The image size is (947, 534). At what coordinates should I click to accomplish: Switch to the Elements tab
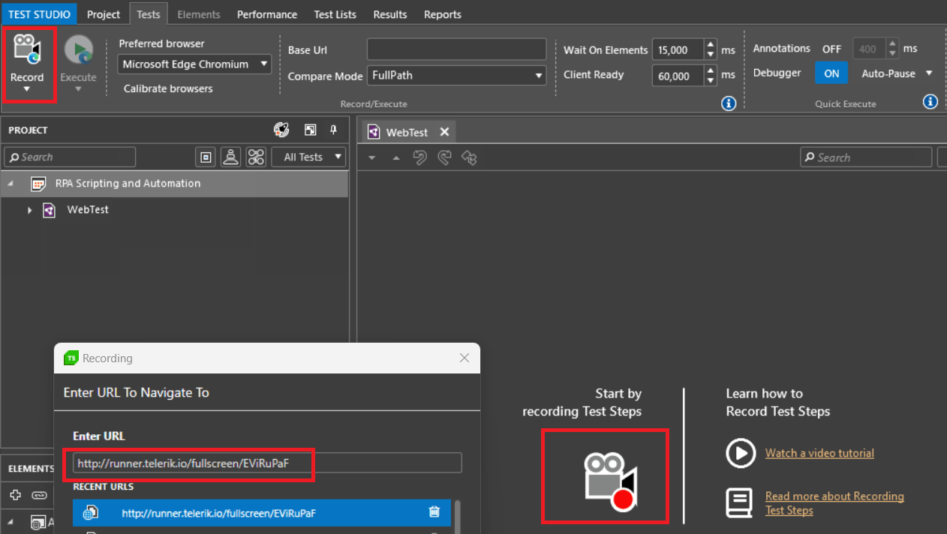(199, 14)
